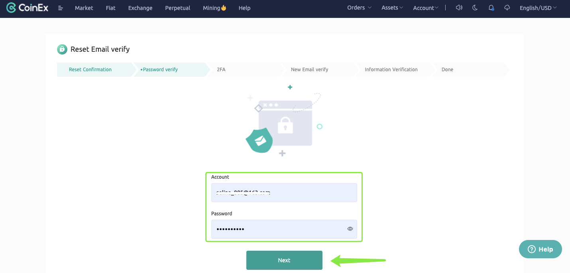570x273 pixels.
Task: Open the notifications bell icon
Action: click(491, 8)
